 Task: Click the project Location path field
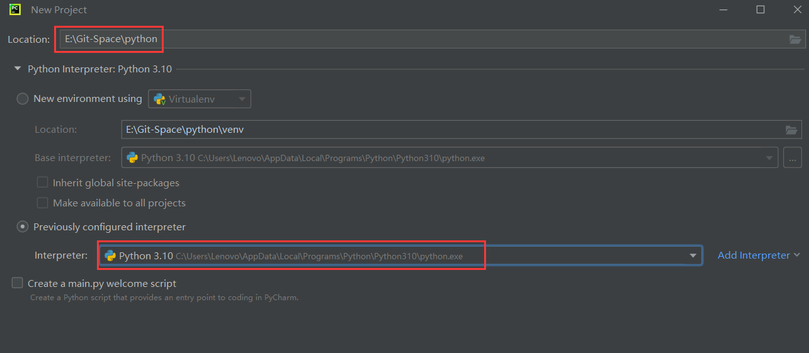click(x=431, y=39)
